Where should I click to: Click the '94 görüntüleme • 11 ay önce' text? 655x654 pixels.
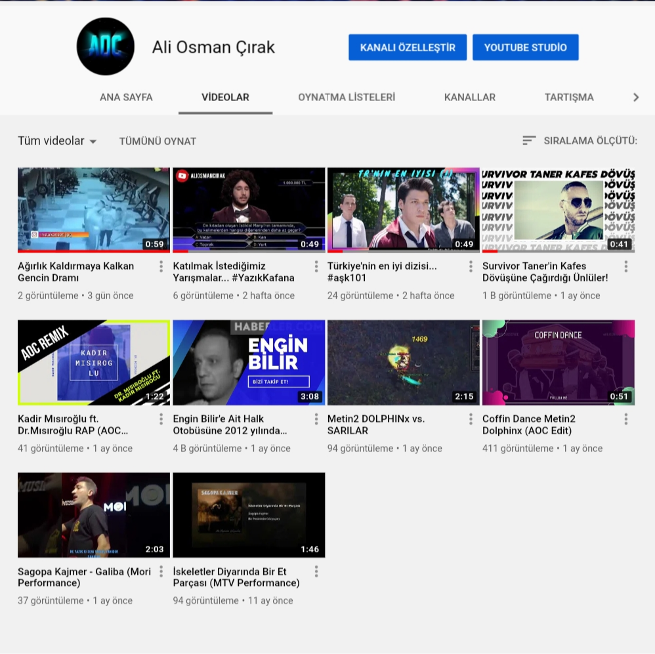233,601
